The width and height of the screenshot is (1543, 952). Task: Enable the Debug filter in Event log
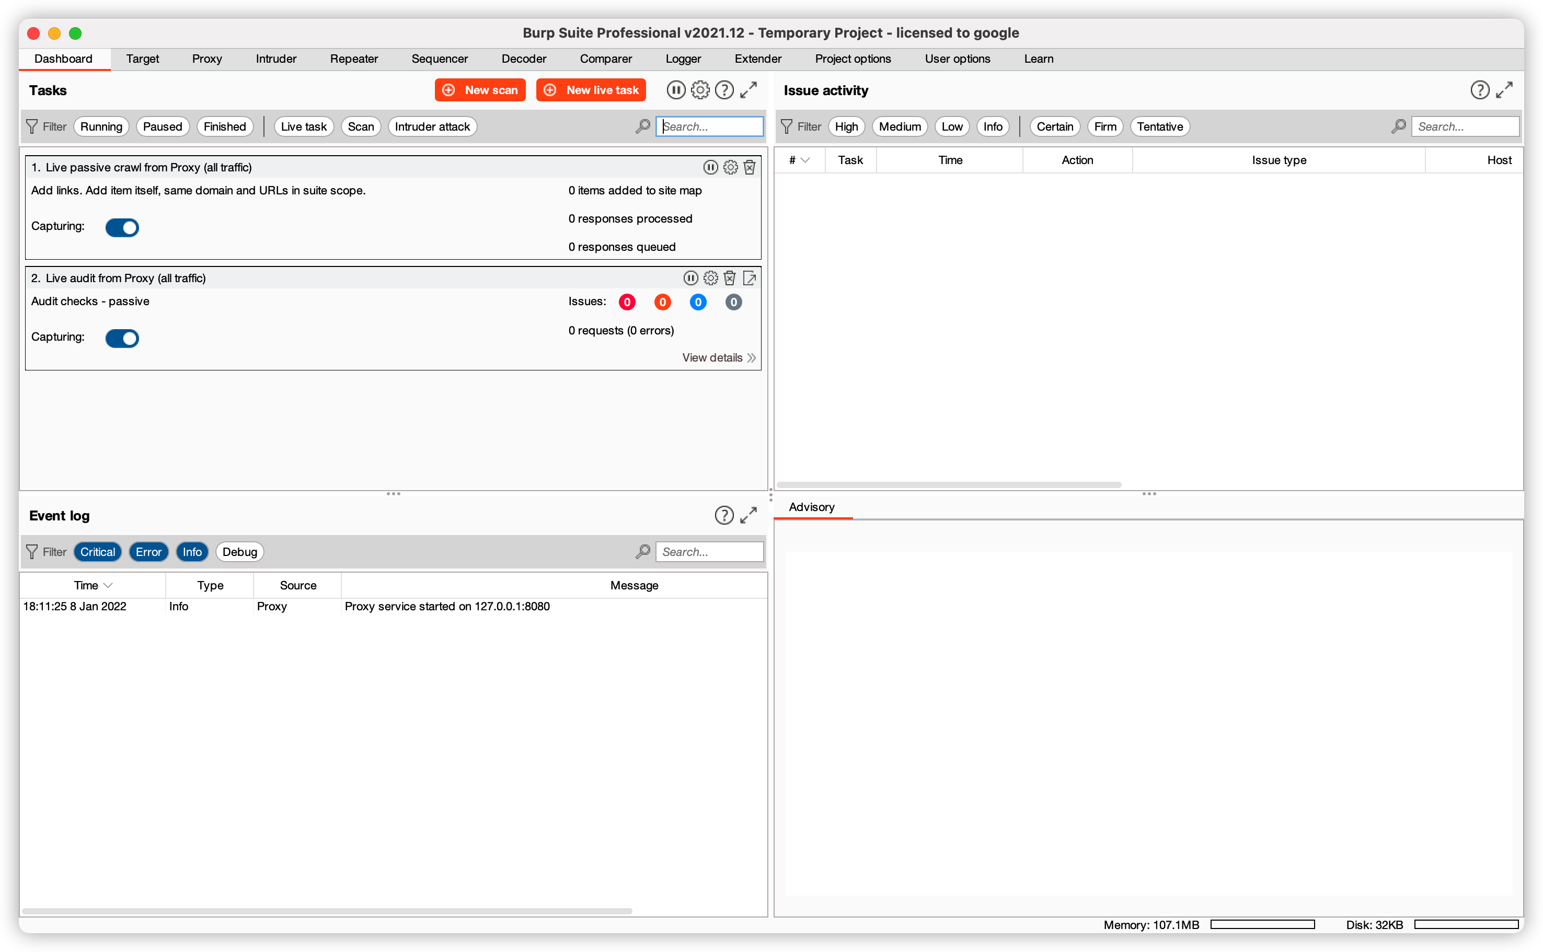click(239, 552)
